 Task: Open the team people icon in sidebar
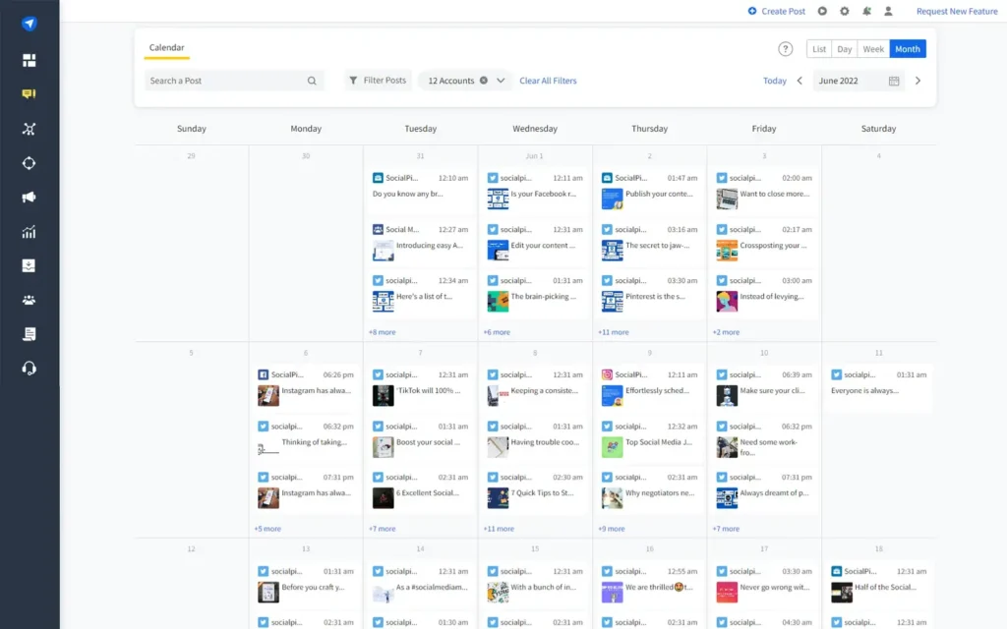(29, 300)
